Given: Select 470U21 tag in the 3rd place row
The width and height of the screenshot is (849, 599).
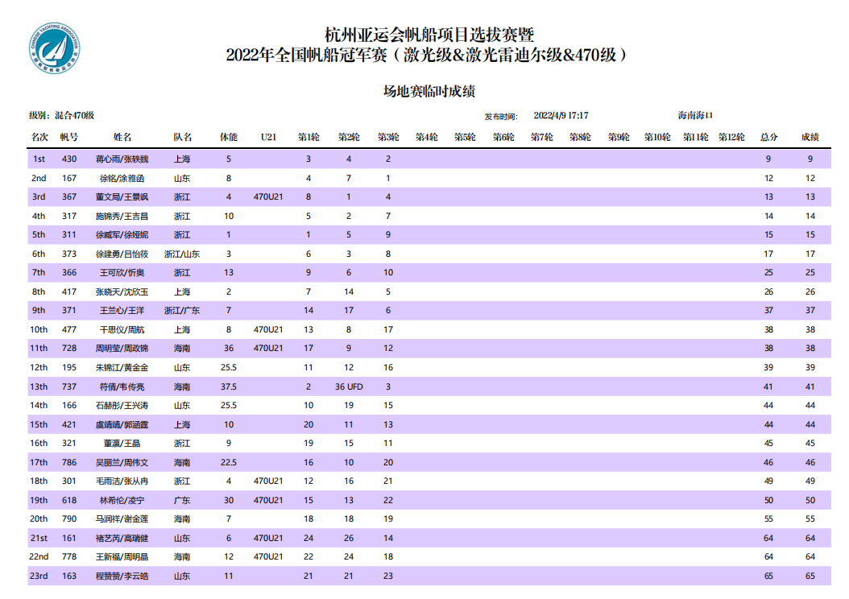Looking at the screenshot, I should (268, 196).
